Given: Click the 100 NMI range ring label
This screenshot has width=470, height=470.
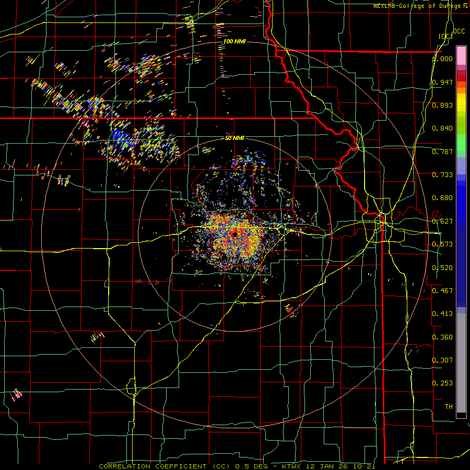Looking at the screenshot, I should [234, 41].
